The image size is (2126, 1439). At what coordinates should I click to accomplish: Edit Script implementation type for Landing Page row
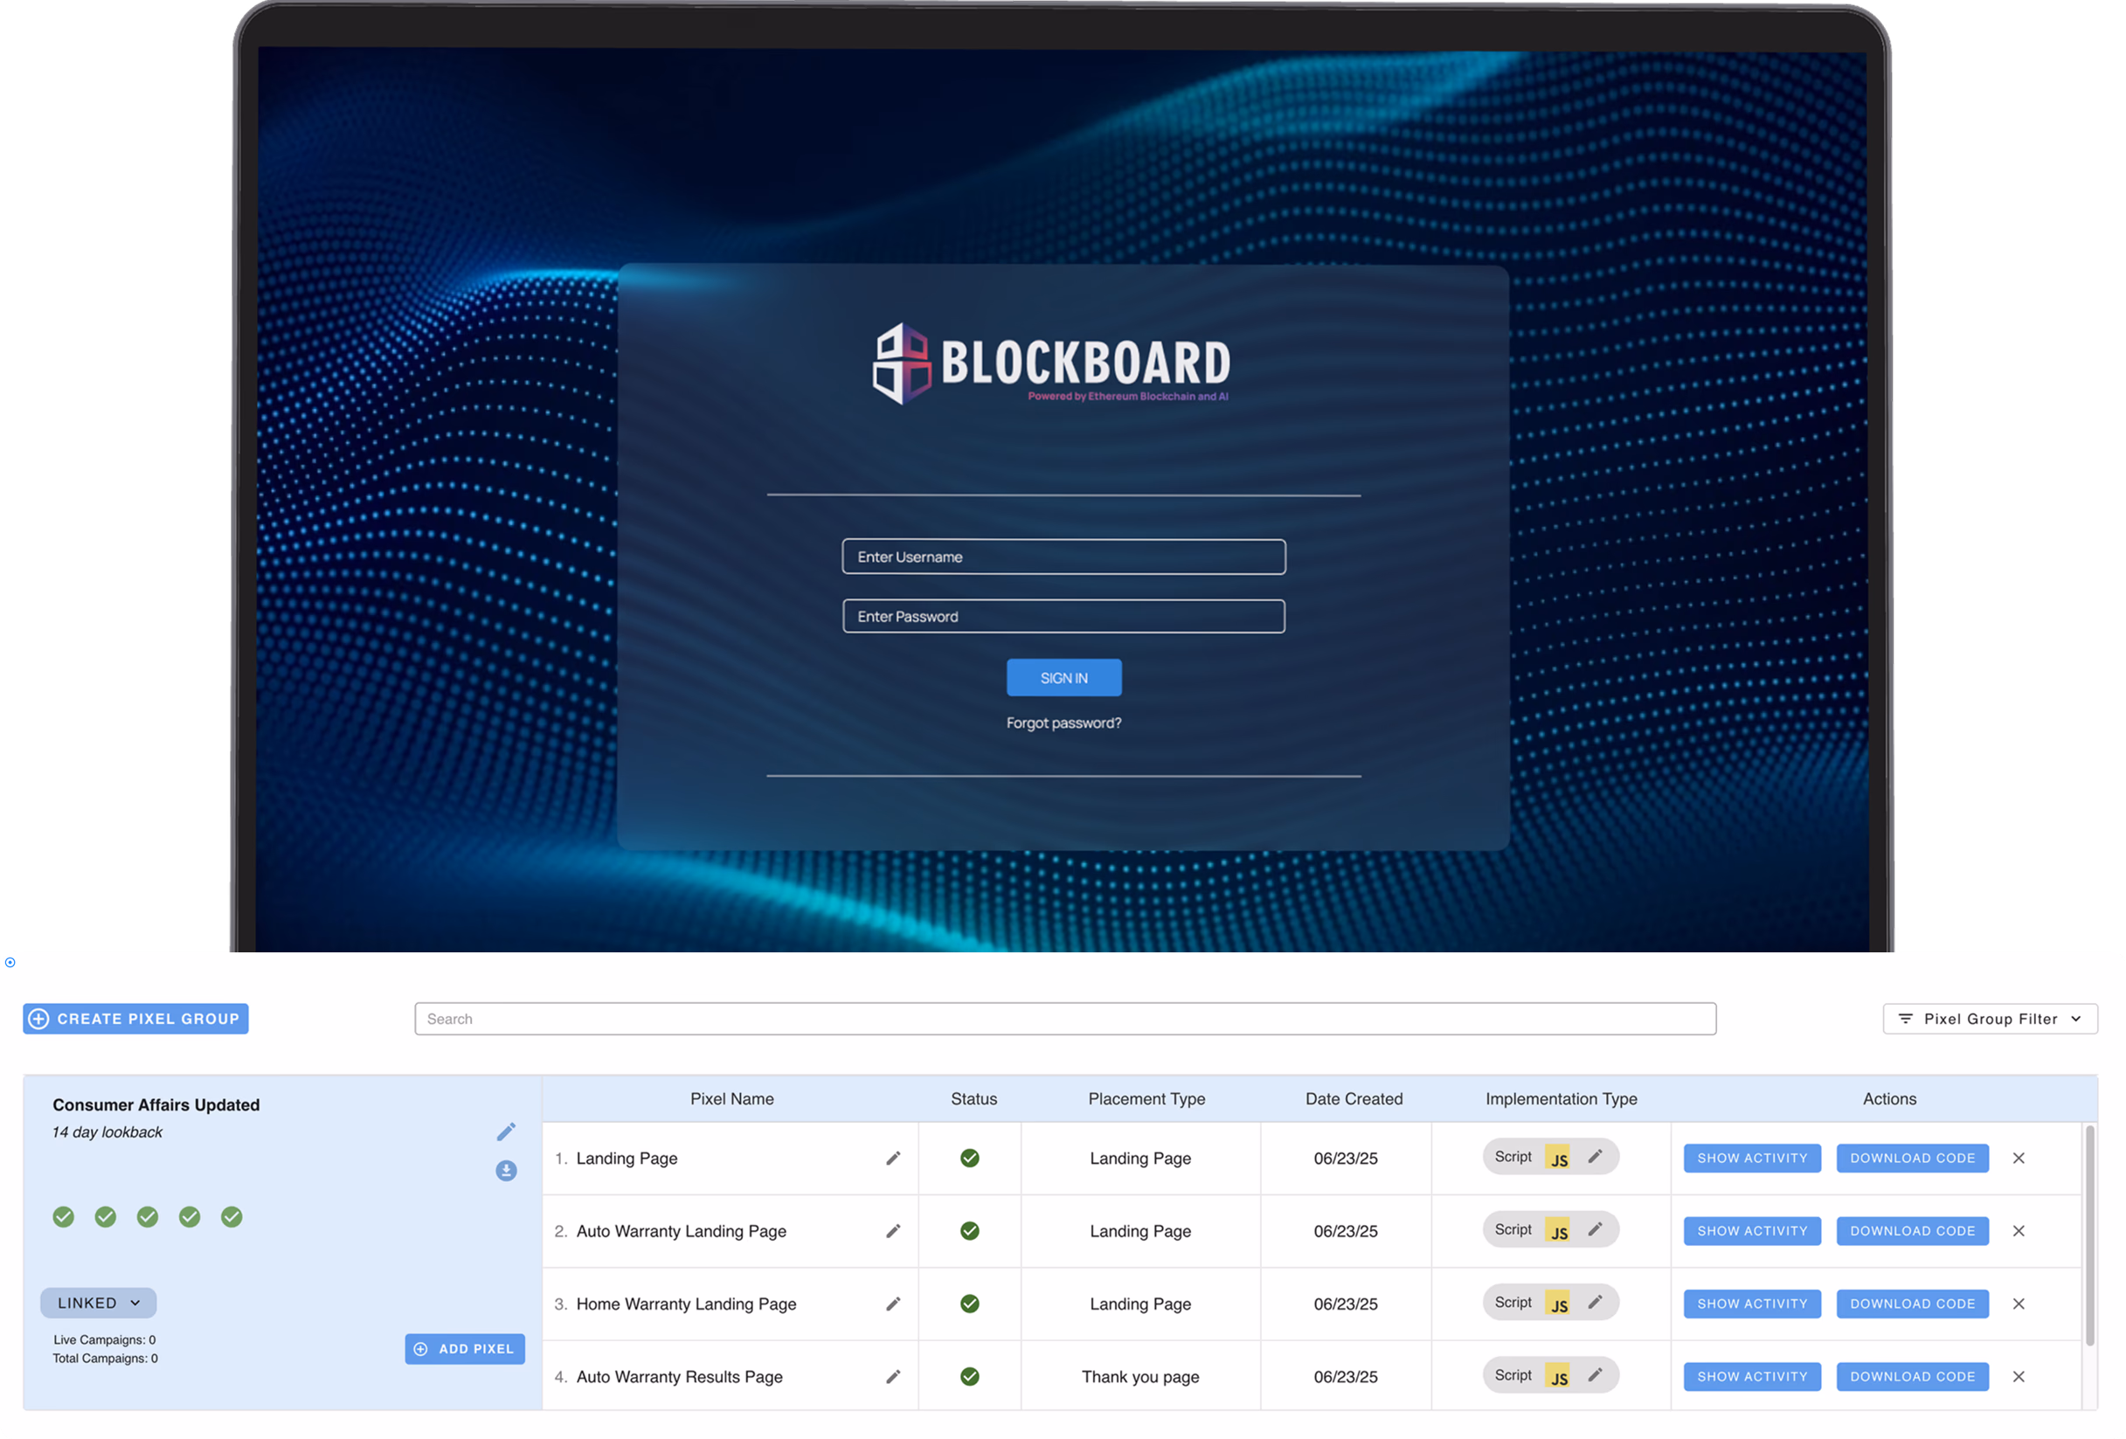click(x=1595, y=1156)
